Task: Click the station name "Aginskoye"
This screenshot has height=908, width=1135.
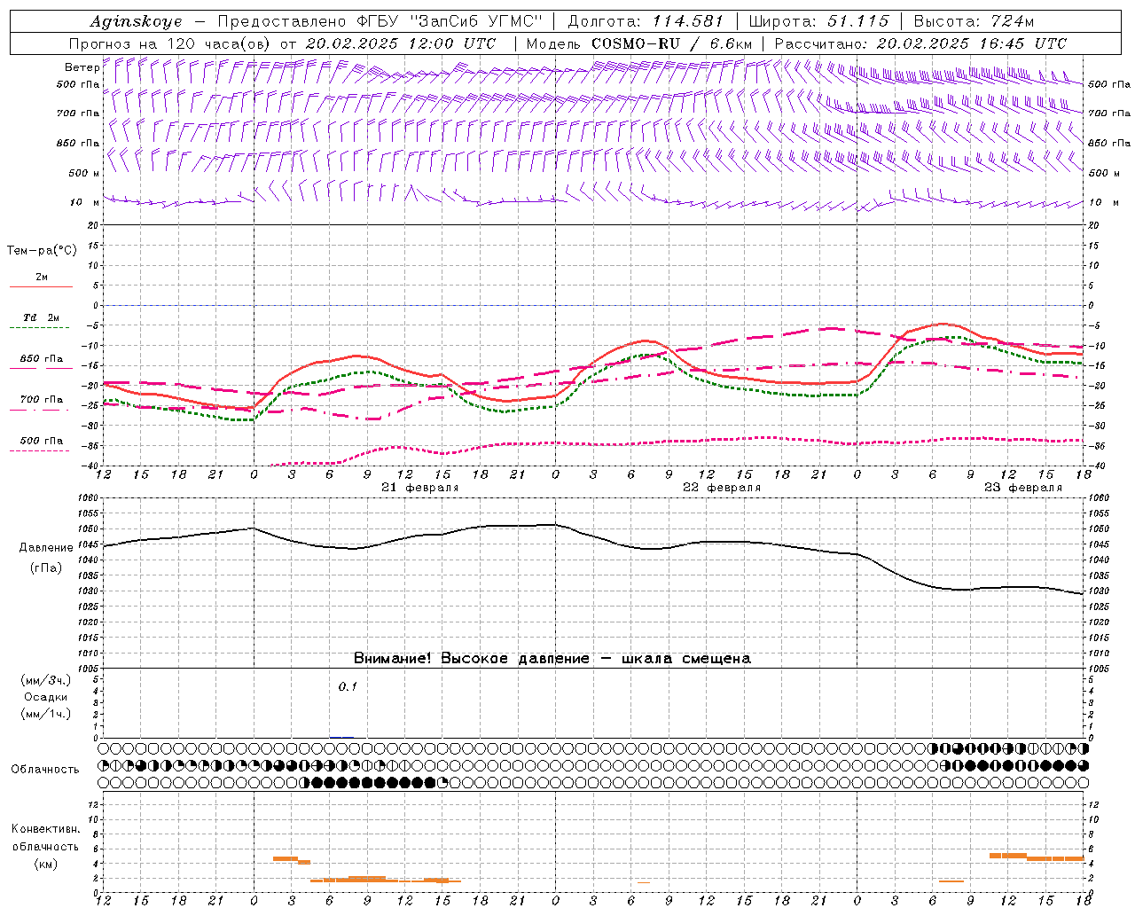Action: coord(136,21)
